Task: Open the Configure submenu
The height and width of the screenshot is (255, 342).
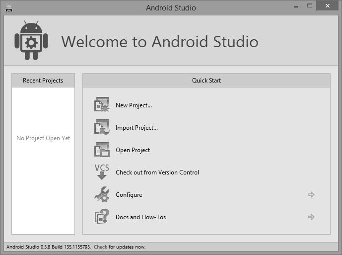Action: pyautogui.click(x=129, y=195)
